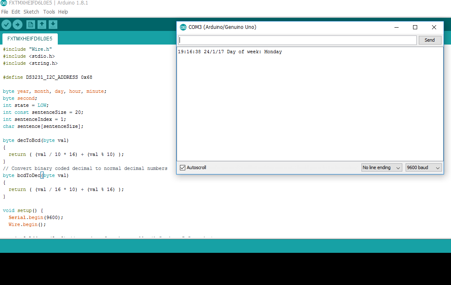The image size is (451, 285).
Task: Click the Verify sketch checkmark icon
Action: 6,24
